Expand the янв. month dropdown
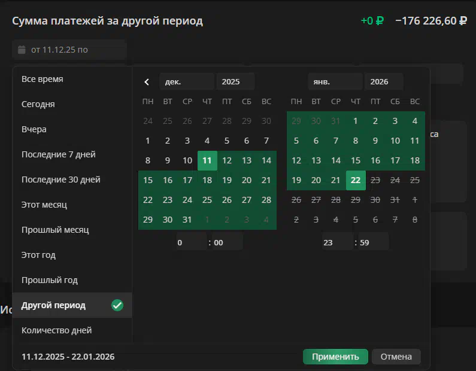Viewport: 476px width, 371px height. (335, 82)
